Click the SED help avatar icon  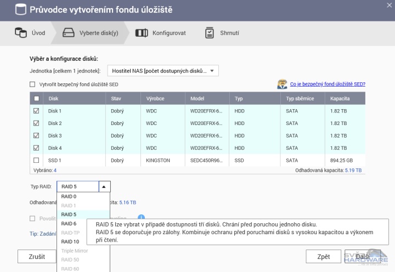(282, 84)
